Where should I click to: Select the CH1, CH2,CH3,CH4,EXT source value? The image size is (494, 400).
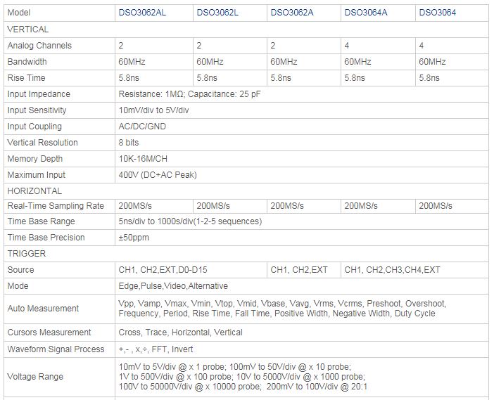coord(392,270)
